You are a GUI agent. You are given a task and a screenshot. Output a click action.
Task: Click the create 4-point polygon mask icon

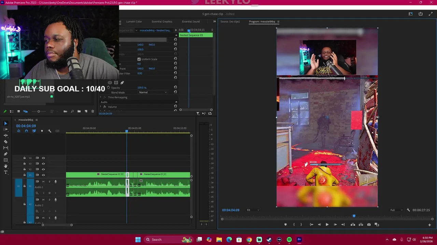pyautogui.click(x=116, y=82)
